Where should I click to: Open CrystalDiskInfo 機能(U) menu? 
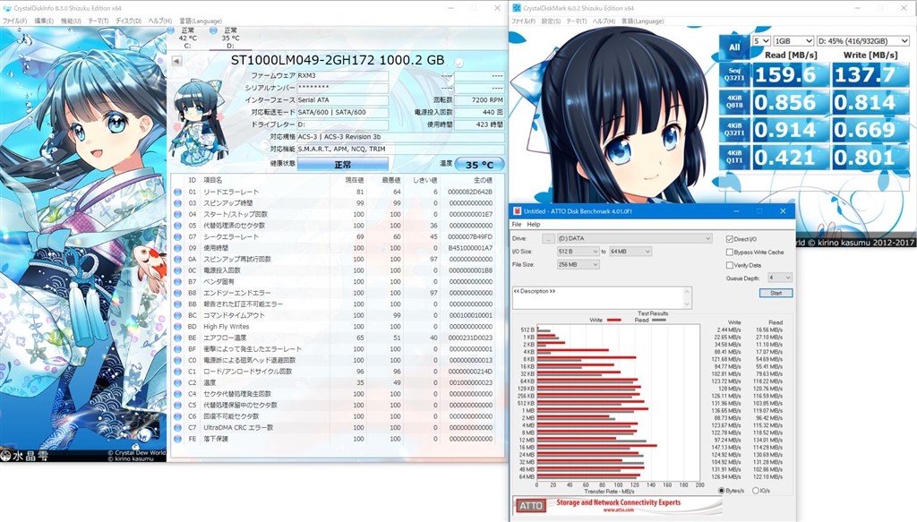tap(71, 21)
